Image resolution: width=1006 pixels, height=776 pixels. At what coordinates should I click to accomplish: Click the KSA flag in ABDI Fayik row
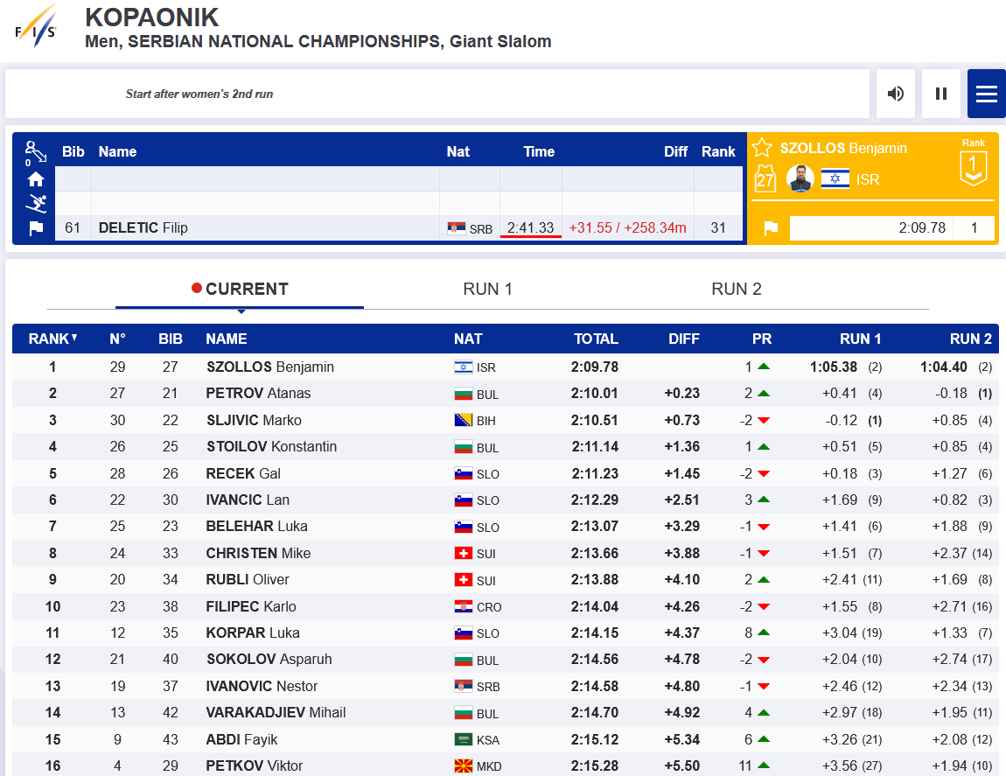[464, 739]
